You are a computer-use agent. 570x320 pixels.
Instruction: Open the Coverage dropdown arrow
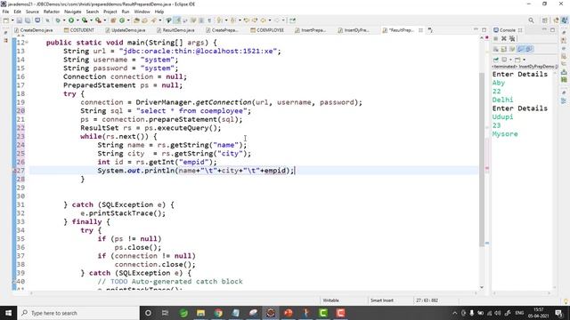pyautogui.click(x=91, y=20)
